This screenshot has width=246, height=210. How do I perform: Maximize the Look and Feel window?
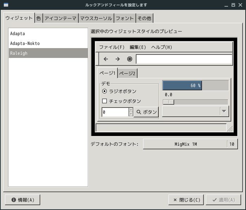[x=233, y=5]
